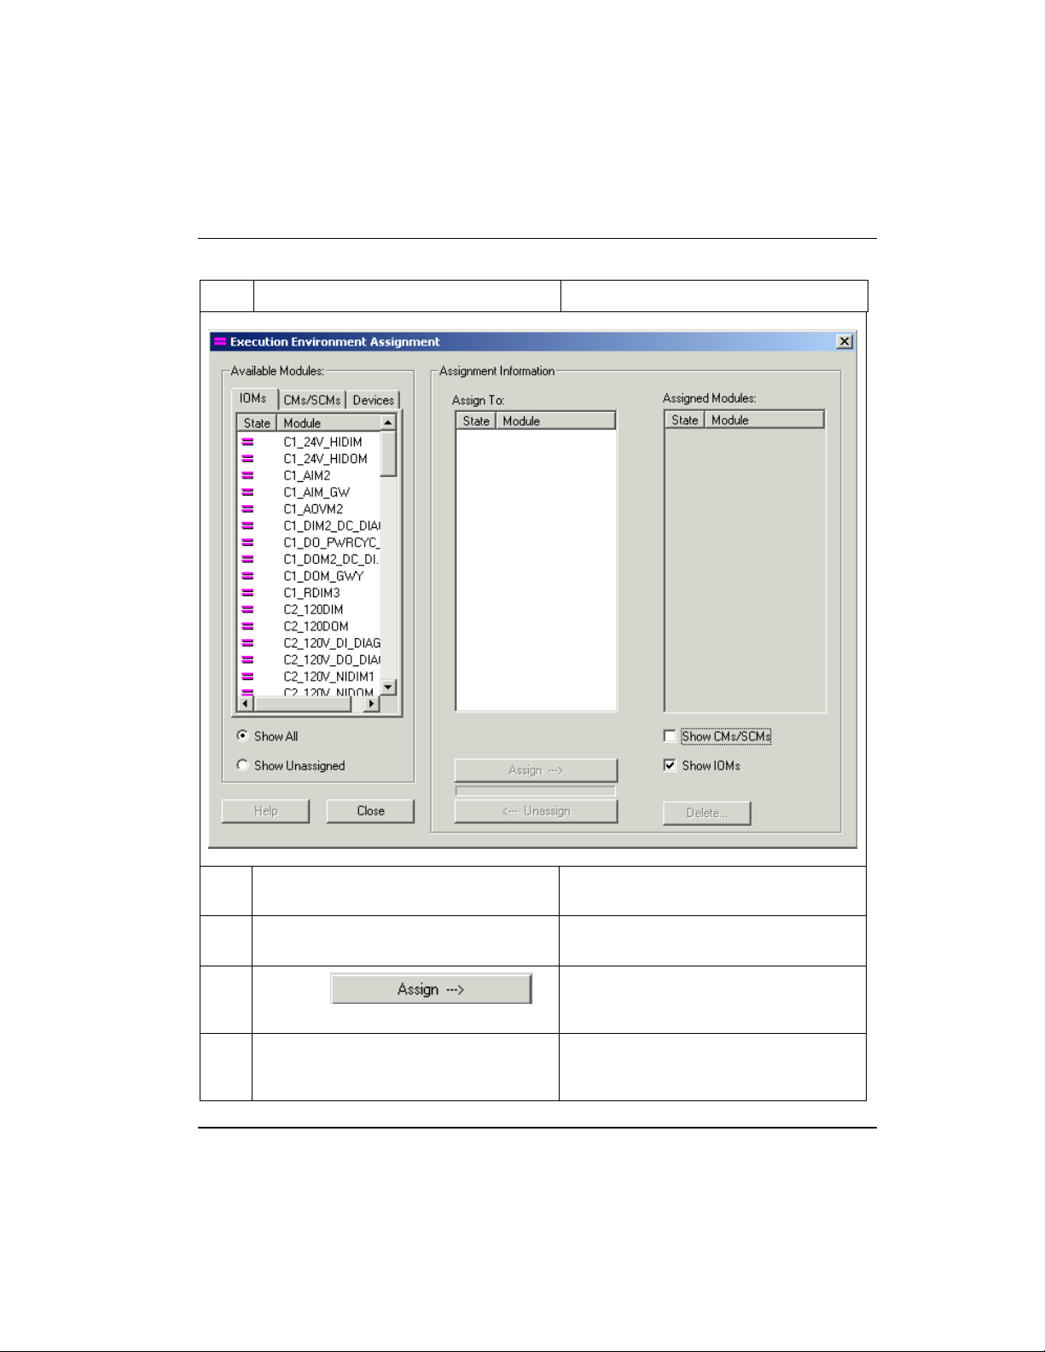Click the state icon next to C2_120DIM
Viewport: 1045px width, 1352px height.
(247, 609)
